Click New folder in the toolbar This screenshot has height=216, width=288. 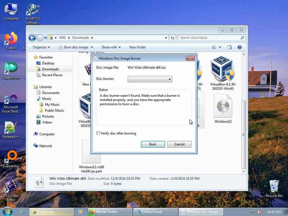point(137,47)
